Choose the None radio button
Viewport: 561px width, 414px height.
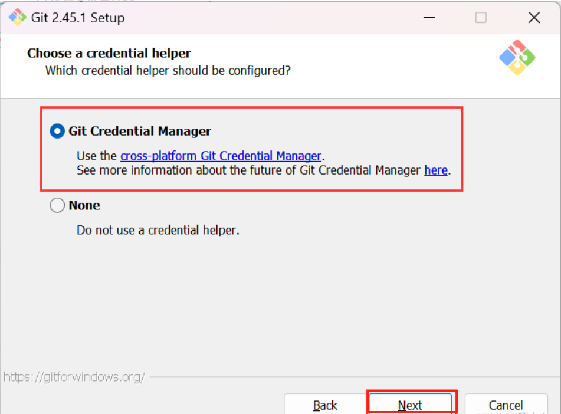[57, 205]
